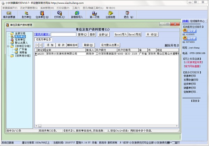This screenshot has width=209, height=146.
Task: Click the 全称 column header
Action: (65, 50)
